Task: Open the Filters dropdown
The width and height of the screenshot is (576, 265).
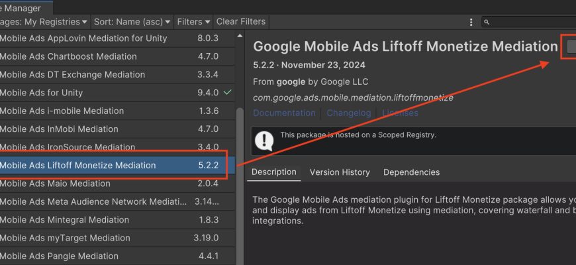Action: click(193, 22)
